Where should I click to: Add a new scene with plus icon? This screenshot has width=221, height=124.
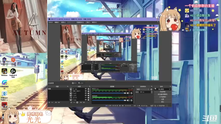49,103
